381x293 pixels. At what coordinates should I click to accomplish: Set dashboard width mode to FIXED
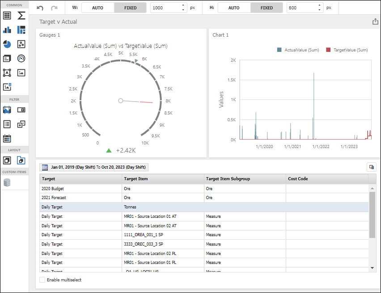point(130,8)
